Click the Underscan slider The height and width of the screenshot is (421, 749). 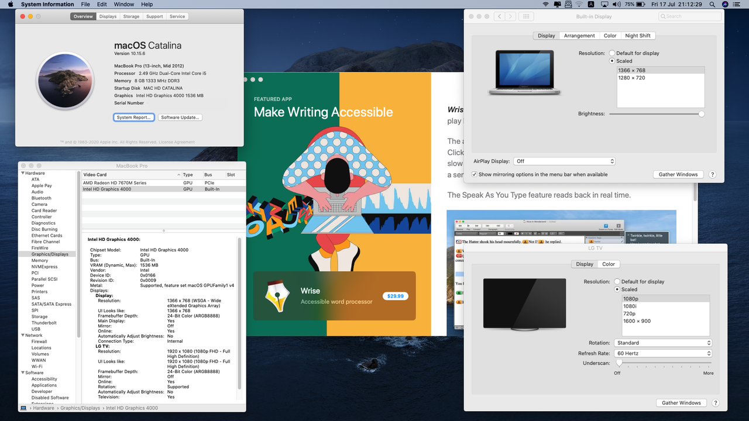(664, 364)
